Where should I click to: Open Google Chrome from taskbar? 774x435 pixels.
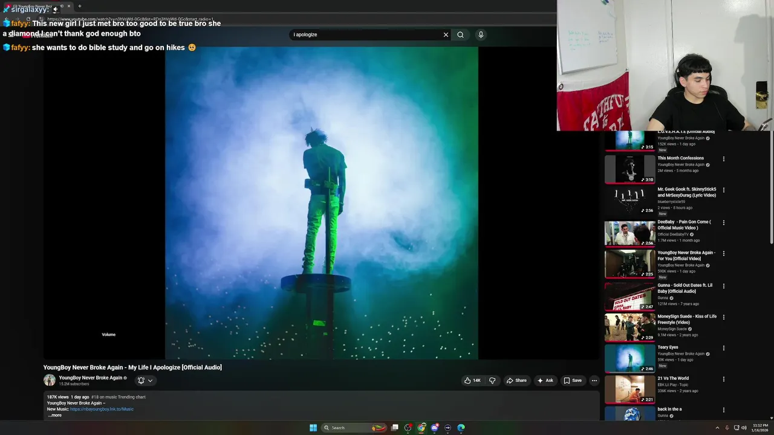[x=421, y=428]
